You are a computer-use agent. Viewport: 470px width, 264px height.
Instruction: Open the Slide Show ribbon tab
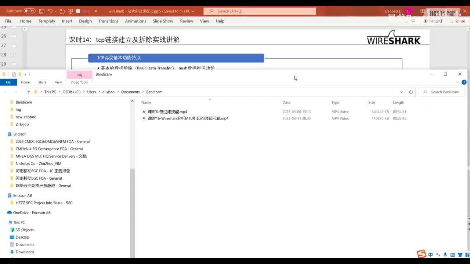pyautogui.click(x=163, y=21)
